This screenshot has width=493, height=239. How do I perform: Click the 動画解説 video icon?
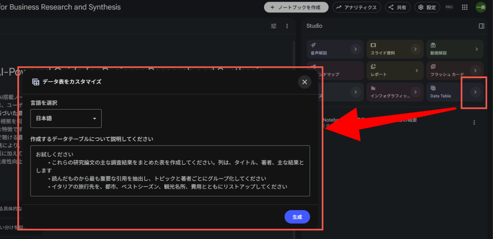[x=433, y=45]
